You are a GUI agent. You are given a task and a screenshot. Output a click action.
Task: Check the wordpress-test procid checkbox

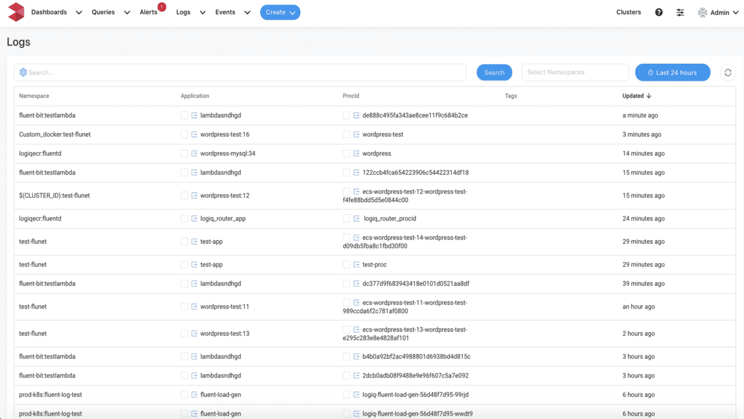click(347, 134)
